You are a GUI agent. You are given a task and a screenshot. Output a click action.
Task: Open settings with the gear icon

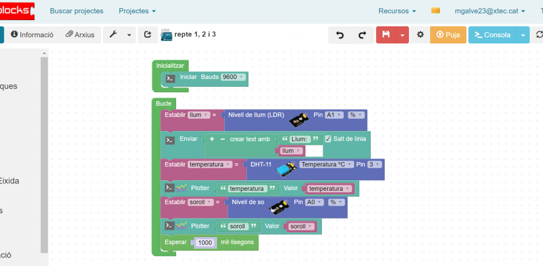click(420, 35)
